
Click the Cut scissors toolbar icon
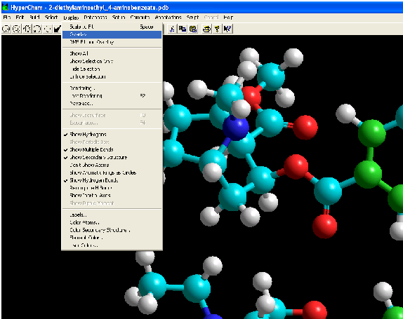[x=172, y=29]
